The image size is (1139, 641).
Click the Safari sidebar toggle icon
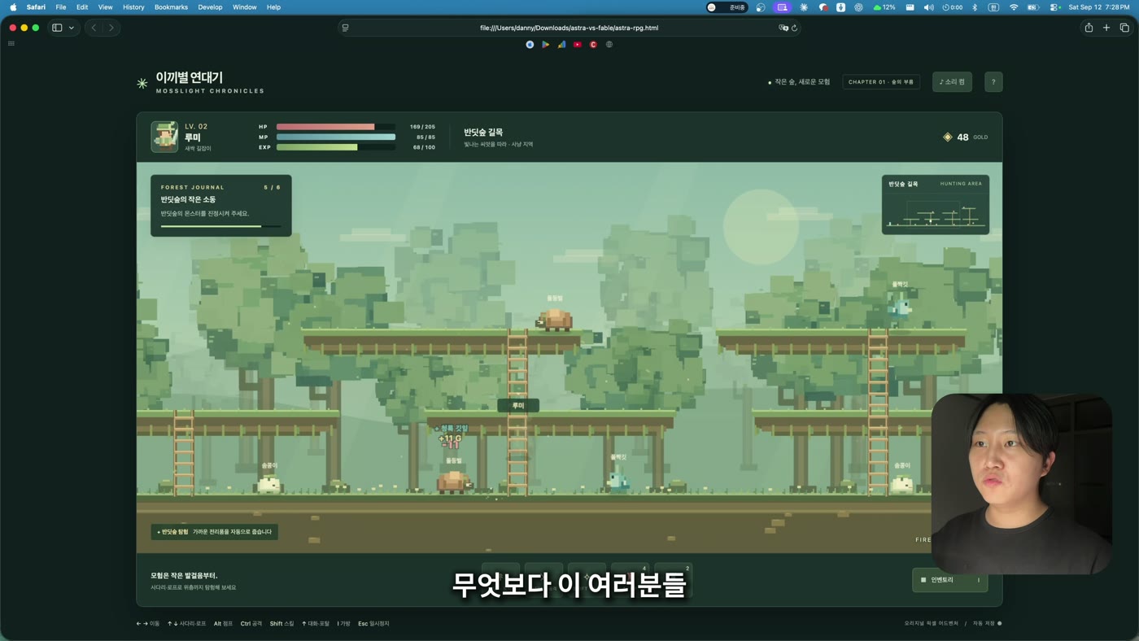click(57, 28)
